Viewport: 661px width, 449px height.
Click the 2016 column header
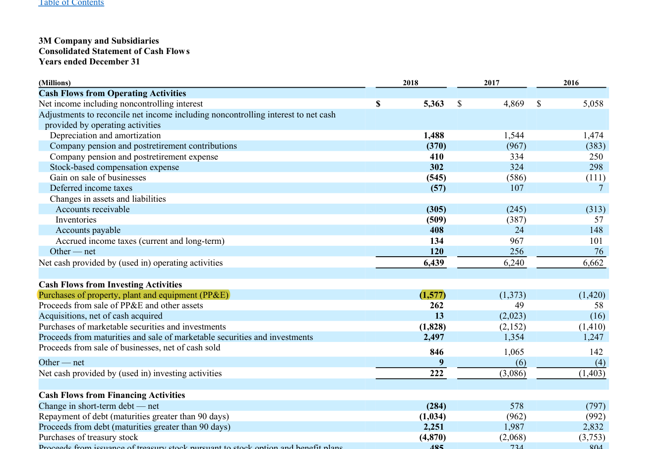point(571,83)
